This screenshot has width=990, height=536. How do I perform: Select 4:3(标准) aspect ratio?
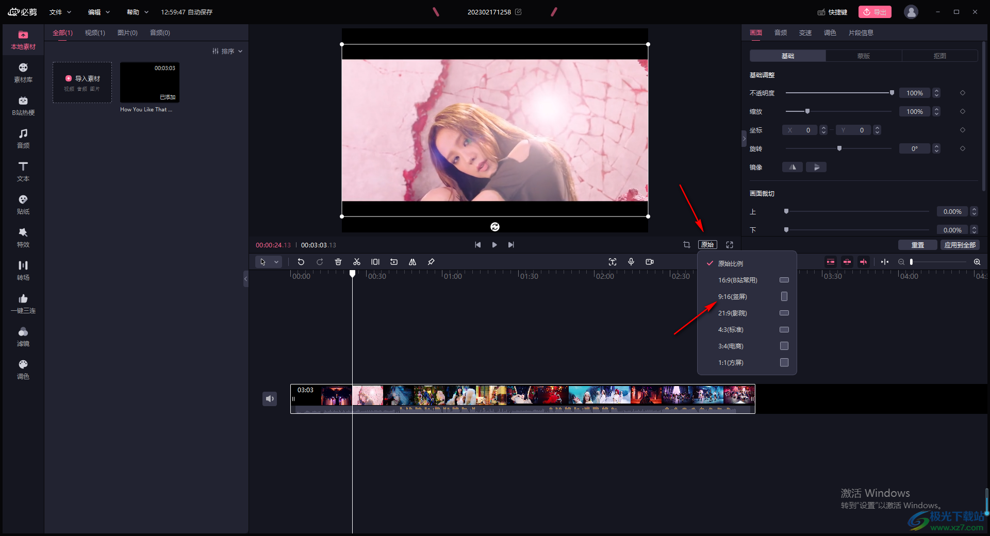tap(747, 329)
